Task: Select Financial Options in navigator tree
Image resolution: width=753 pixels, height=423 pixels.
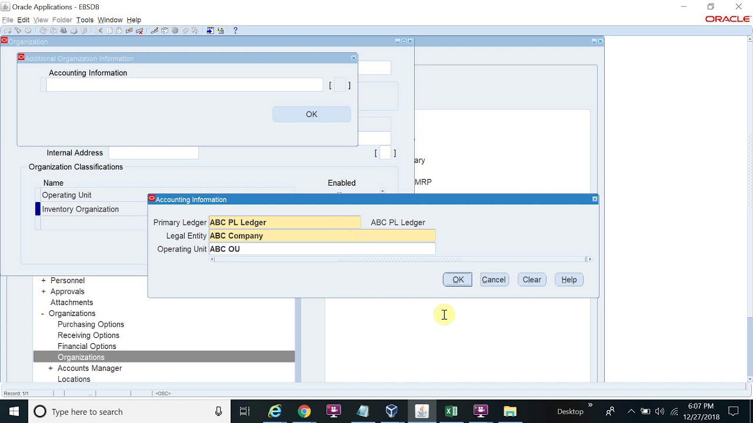Action: pyautogui.click(x=86, y=347)
